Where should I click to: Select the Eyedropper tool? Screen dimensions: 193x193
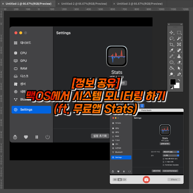(x=171, y=50)
